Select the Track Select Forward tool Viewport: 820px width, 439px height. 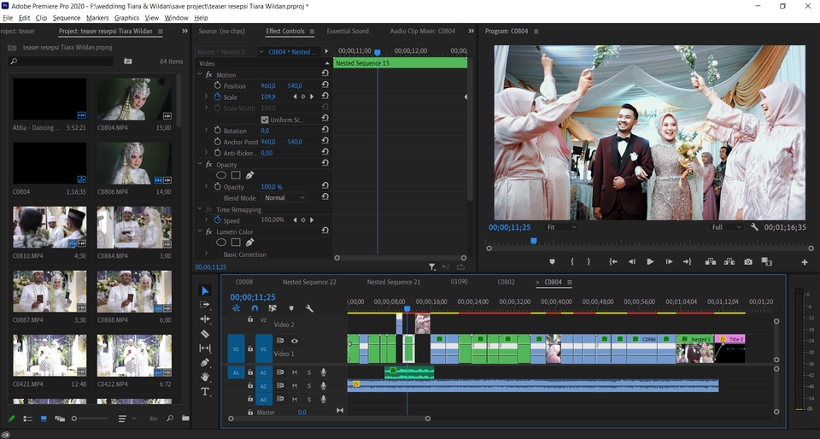click(205, 305)
